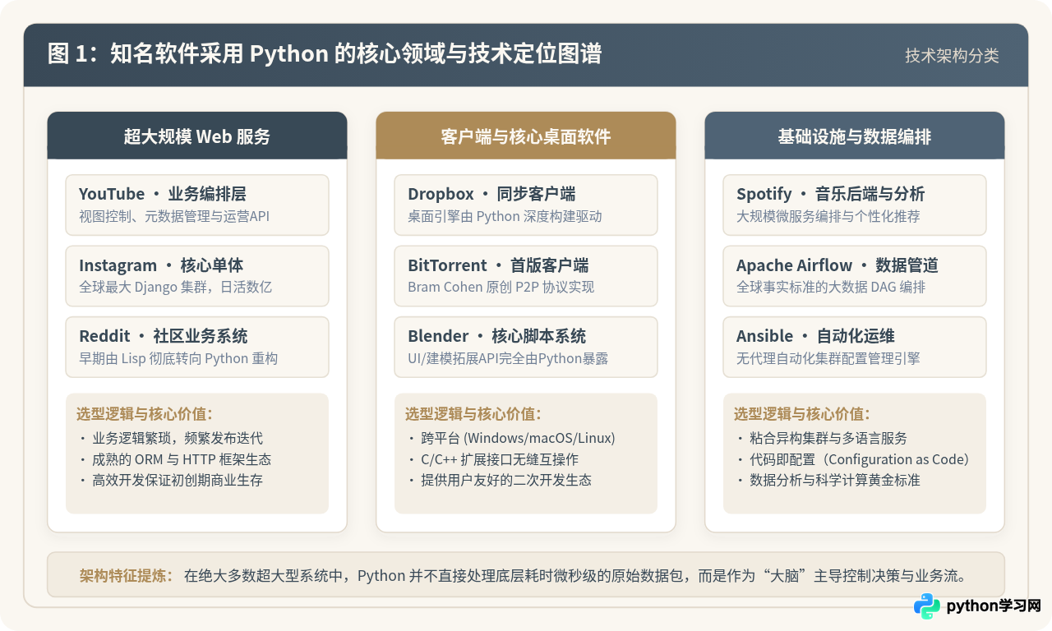Click the 'Blender · 核心脚本系统' card
This screenshot has height=631, width=1052.
(x=526, y=347)
